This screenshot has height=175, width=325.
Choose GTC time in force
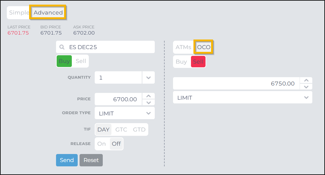point(121,130)
